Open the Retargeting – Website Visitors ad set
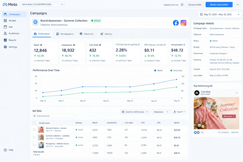The image size is (243, 162). click(57, 144)
